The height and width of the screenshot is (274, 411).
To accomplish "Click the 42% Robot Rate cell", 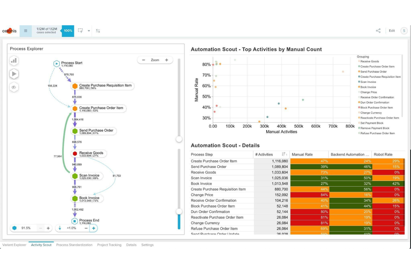I will pyautogui.click(x=388, y=183).
